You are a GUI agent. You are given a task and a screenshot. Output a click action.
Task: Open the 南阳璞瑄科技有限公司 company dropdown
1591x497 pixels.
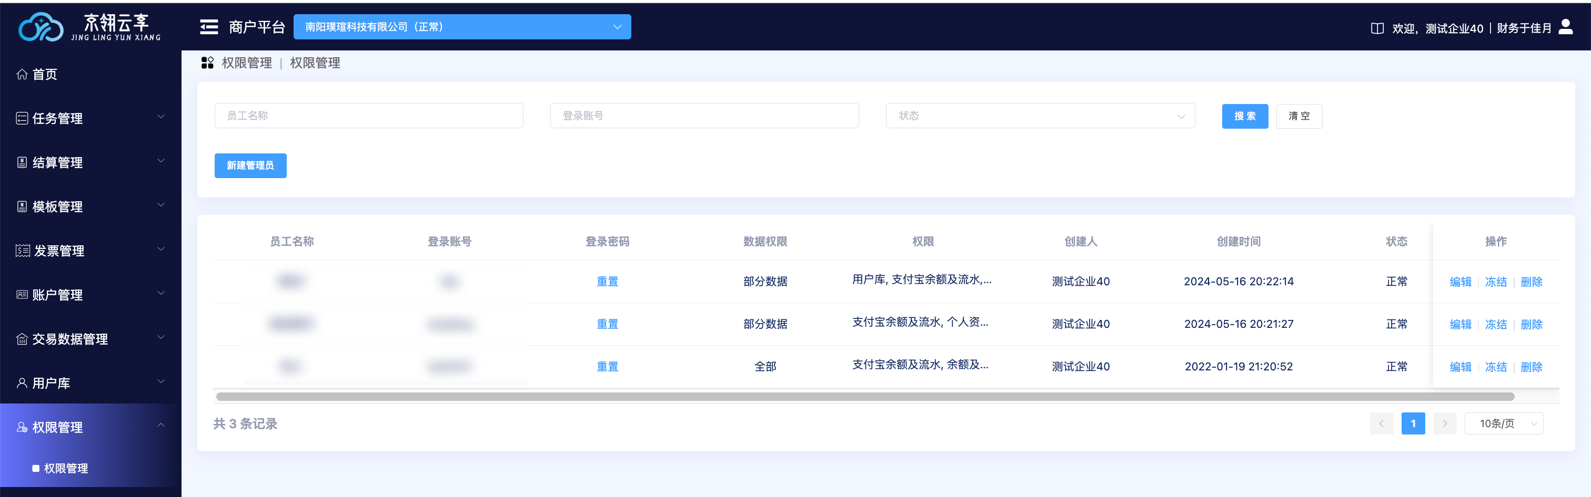click(461, 27)
